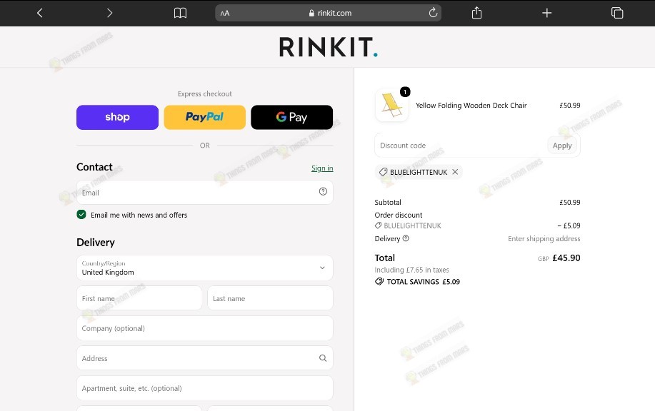Viewport: 655px width, 411px height.
Task: Click the TOTAL SAVINGS £5.09 text
Action: (x=423, y=282)
